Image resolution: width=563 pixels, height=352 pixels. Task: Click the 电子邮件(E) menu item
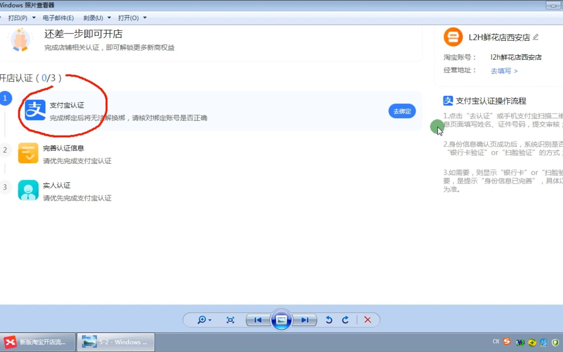[x=58, y=18]
